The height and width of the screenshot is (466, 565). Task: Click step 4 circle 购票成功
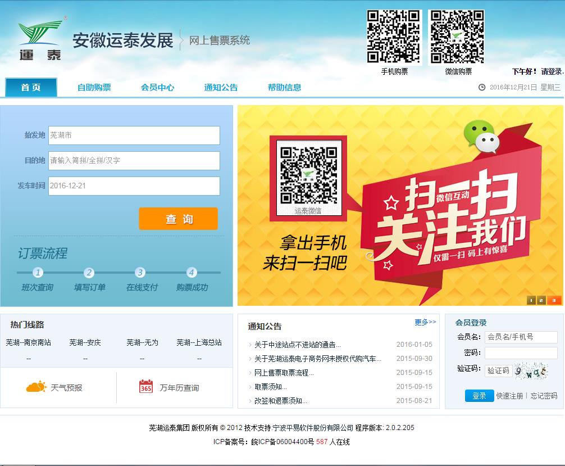click(192, 272)
